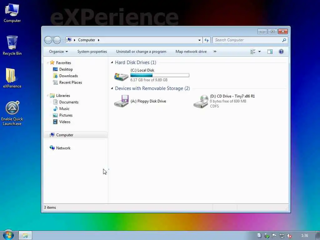Collapse the Favorites tree node
The image size is (320, 240).
point(47,62)
